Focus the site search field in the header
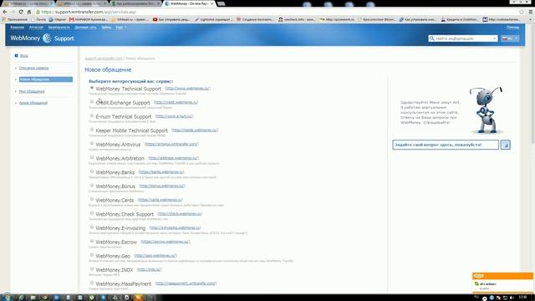 (x=463, y=38)
